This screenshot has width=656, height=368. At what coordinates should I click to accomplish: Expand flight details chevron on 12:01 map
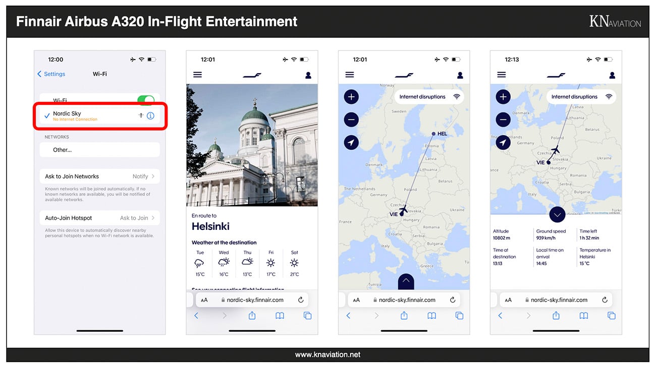406,281
